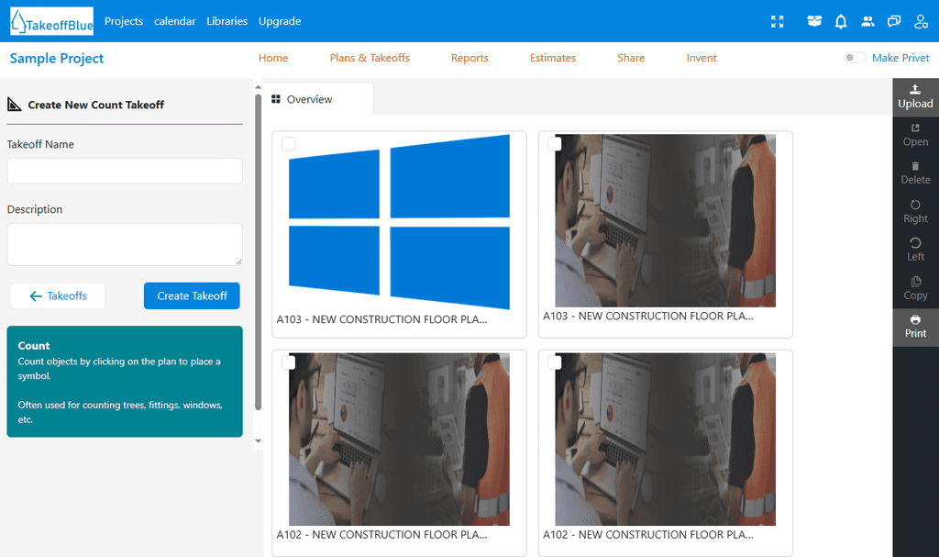
Task: Open the Libraries menu
Action: click(x=227, y=21)
